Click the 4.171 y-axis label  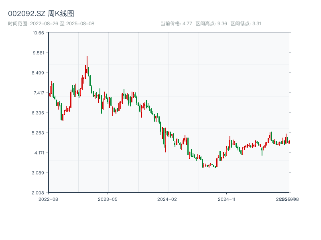(x=38, y=152)
